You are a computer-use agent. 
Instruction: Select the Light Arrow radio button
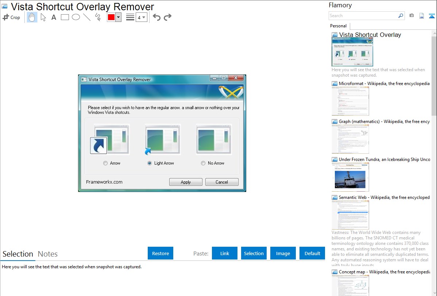coord(150,163)
